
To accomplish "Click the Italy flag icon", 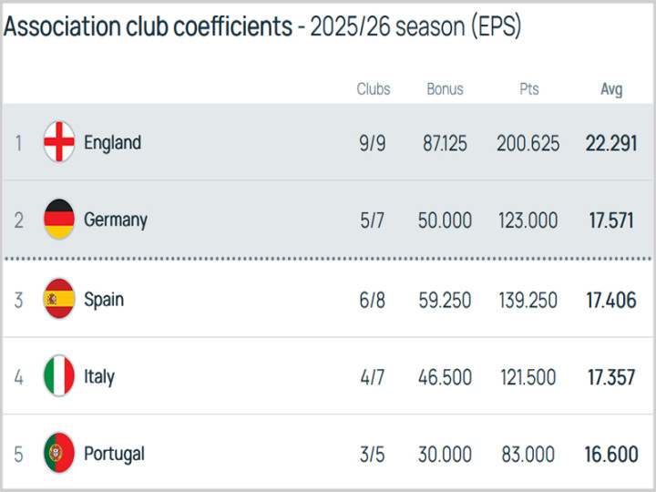I will click(59, 376).
